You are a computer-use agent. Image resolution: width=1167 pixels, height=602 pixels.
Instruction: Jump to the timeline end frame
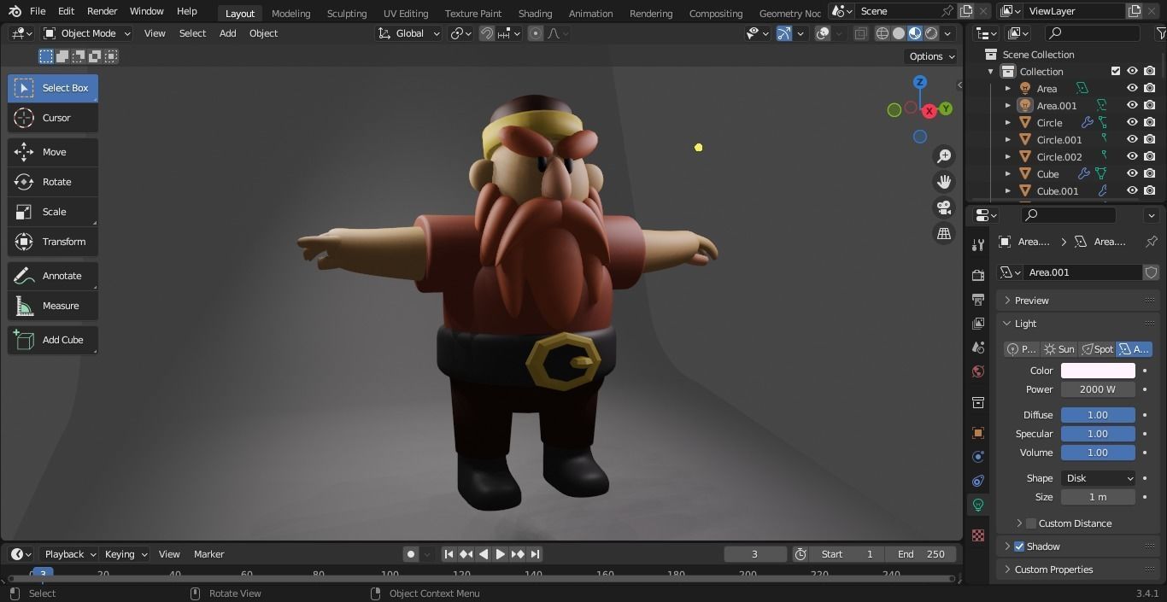pos(535,554)
